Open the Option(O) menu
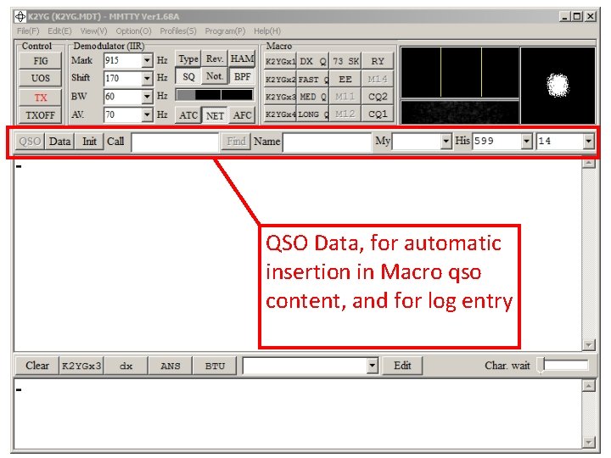The height and width of the screenshot is (458, 611). pos(133,31)
